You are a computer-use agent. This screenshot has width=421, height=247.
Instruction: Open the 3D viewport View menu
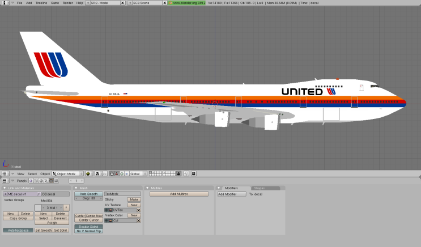click(20, 174)
